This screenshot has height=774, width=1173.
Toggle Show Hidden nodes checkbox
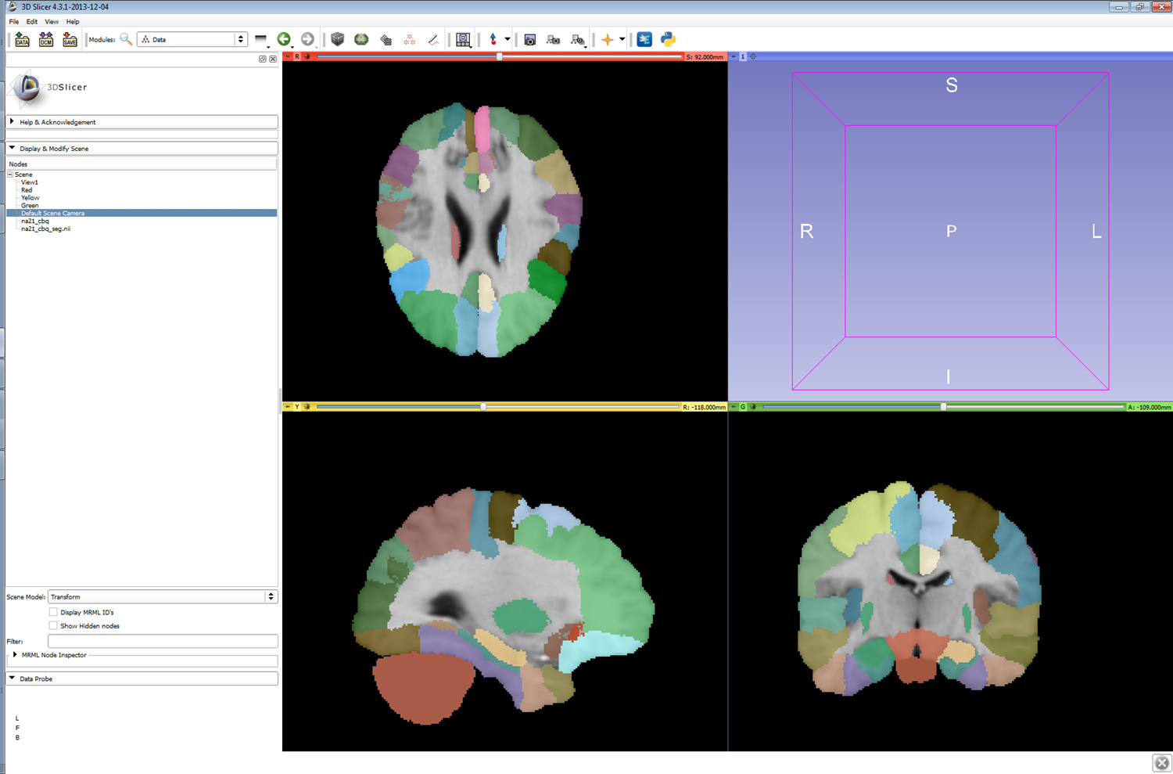point(53,625)
